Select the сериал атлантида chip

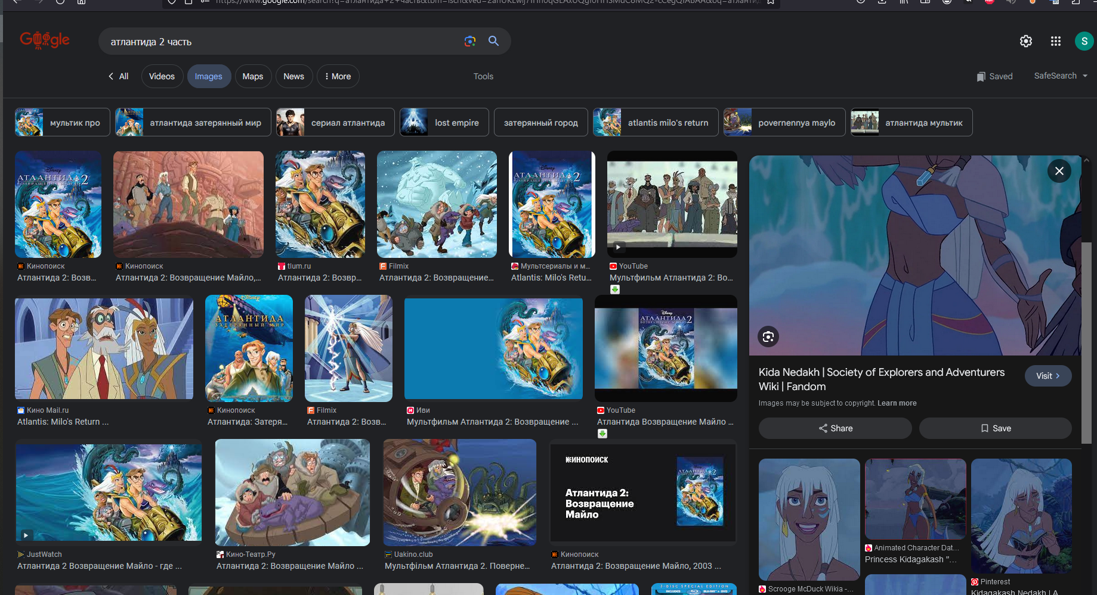pos(335,122)
